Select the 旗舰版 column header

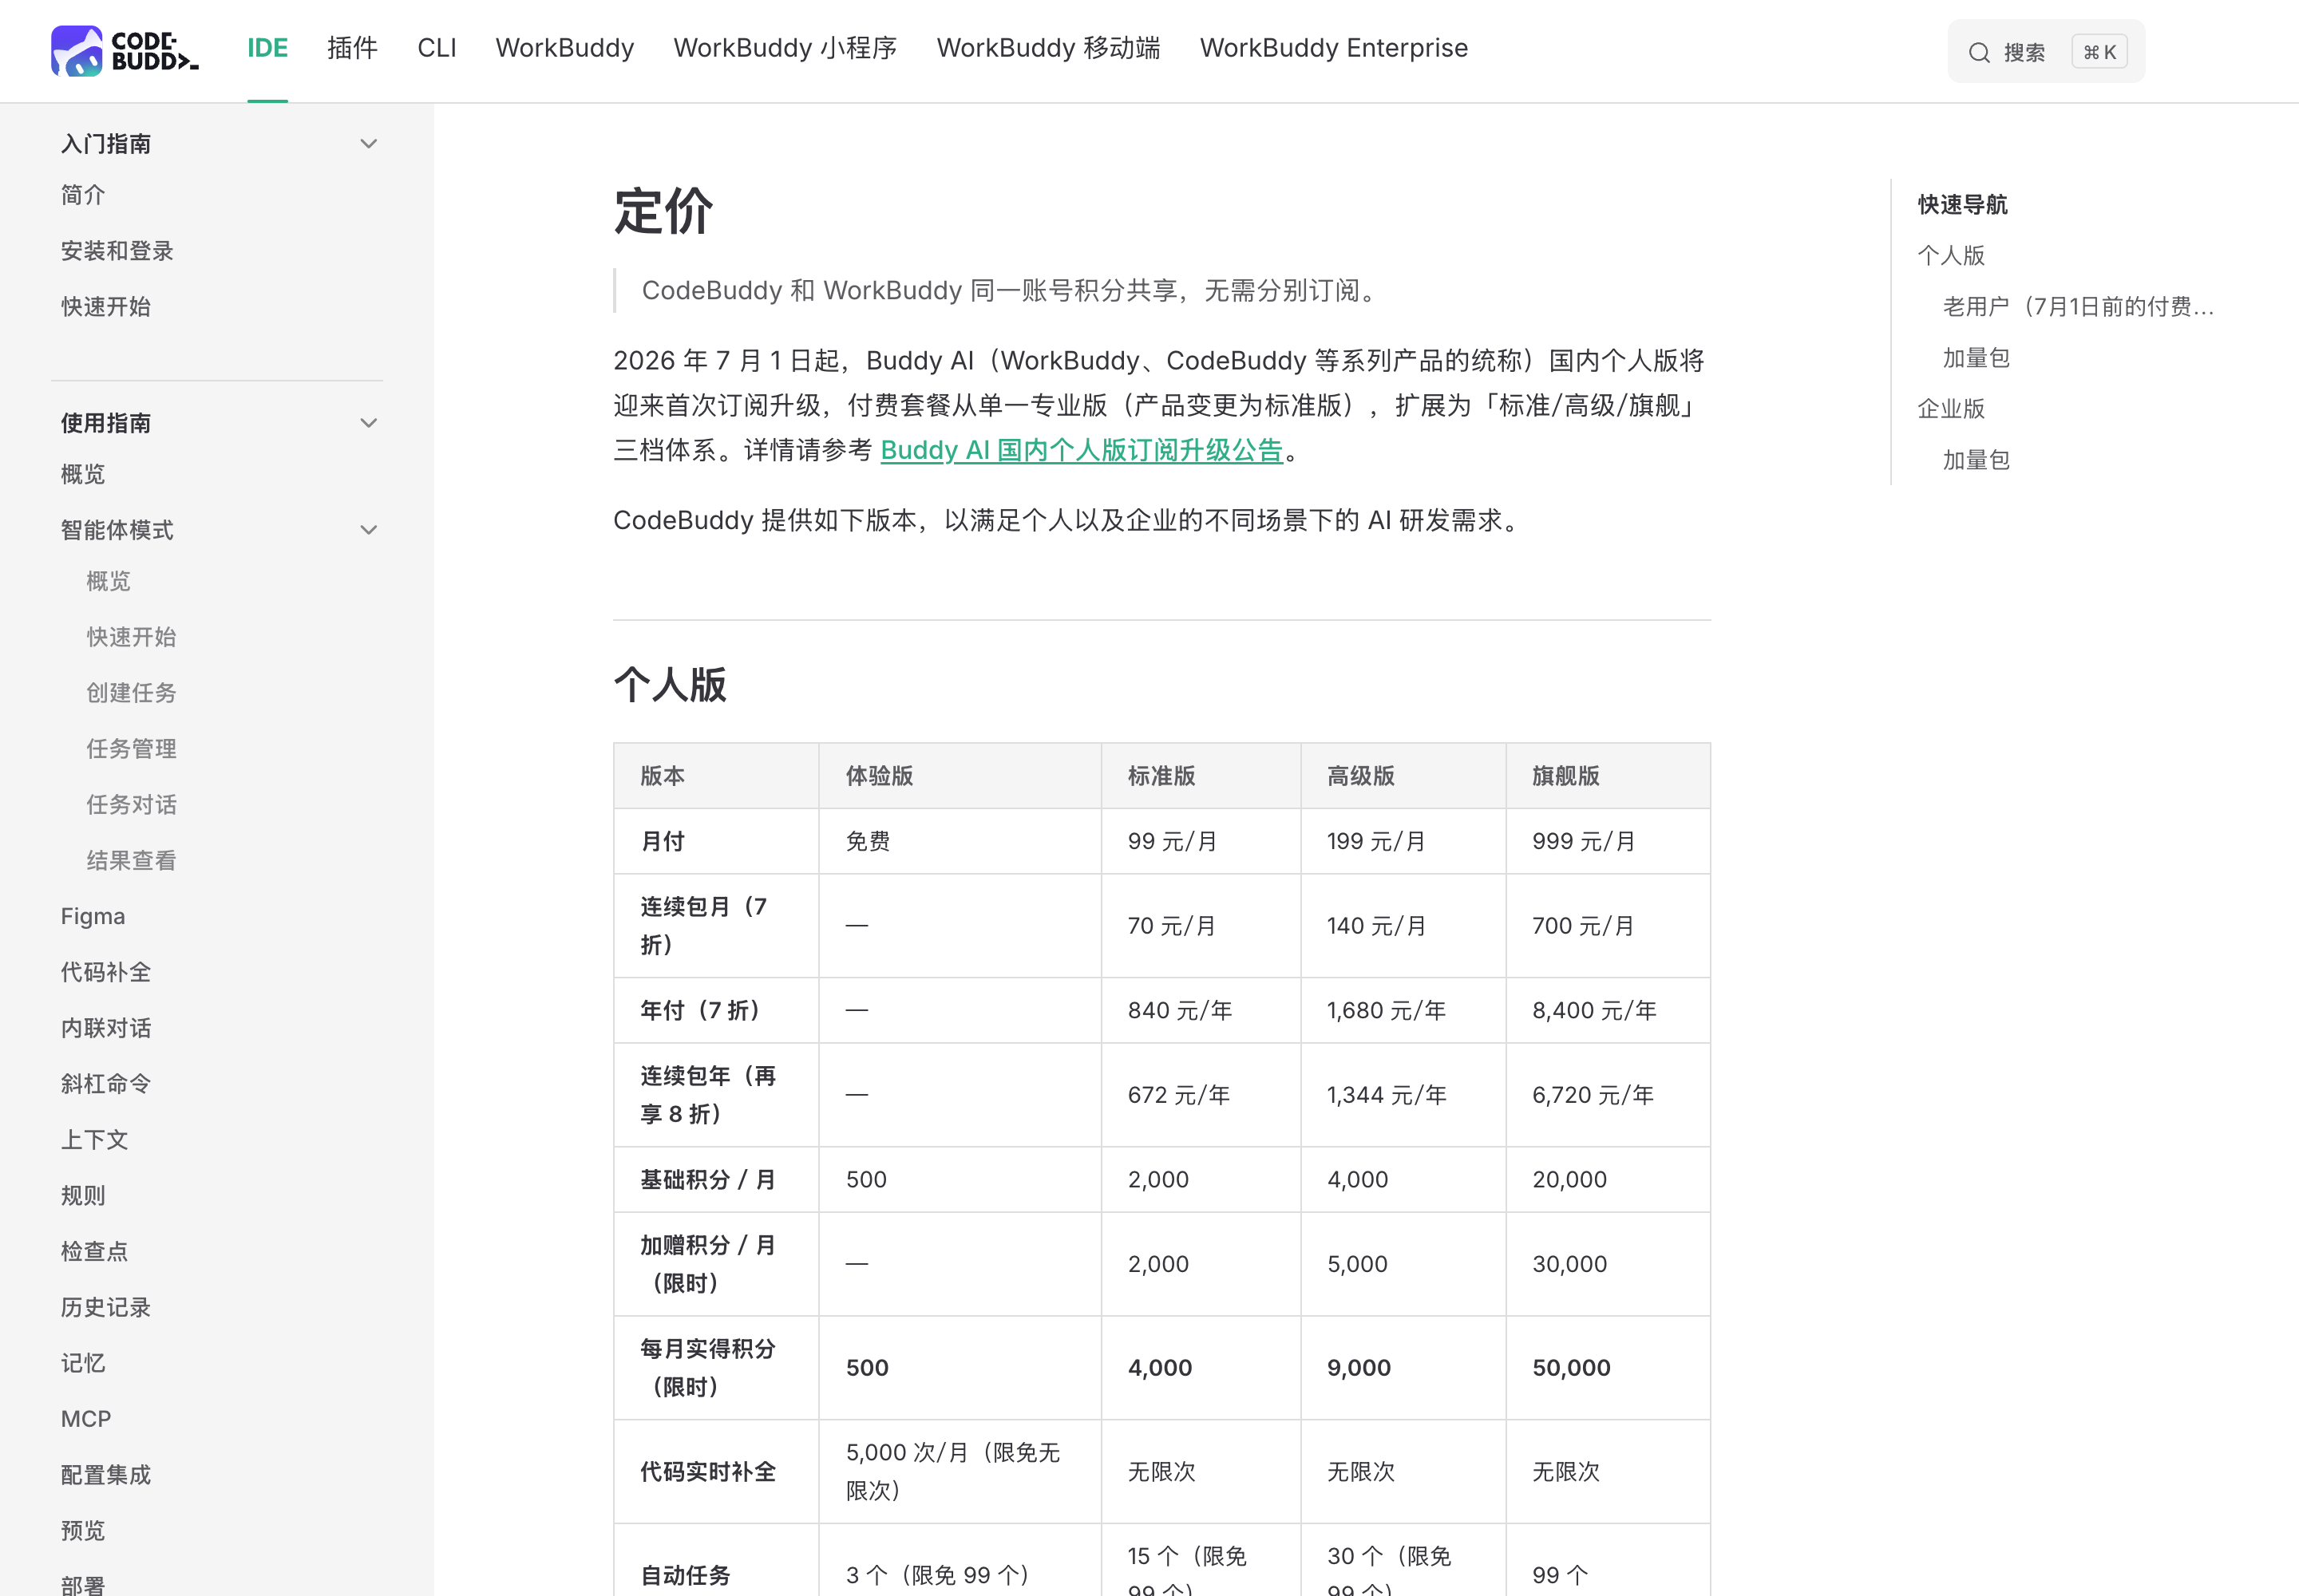(1608, 776)
